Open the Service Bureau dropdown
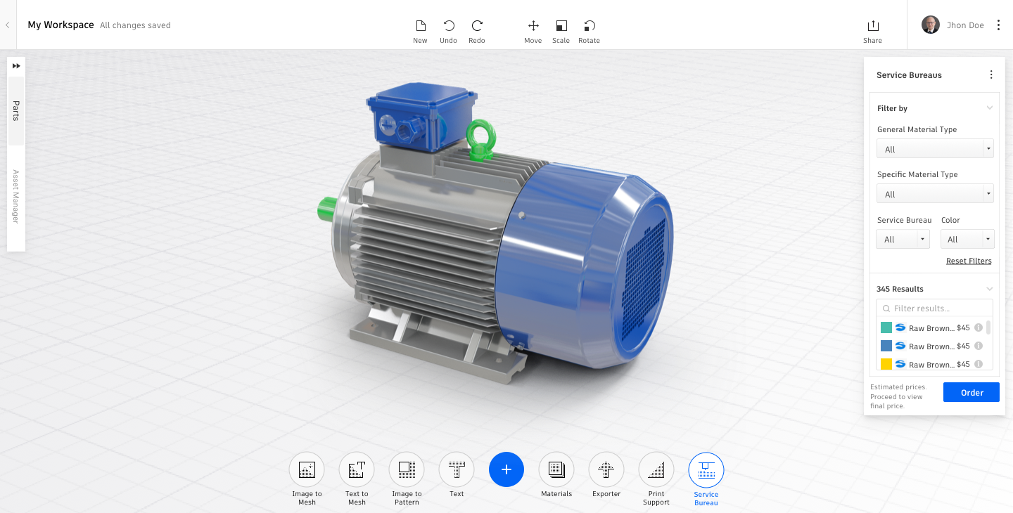The height and width of the screenshot is (513, 1013). pos(903,239)
